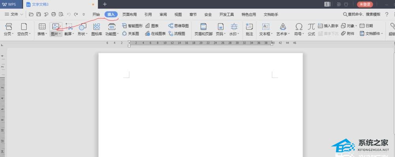The width and height of the screenshot is (395, 157).
Task: Click the skin shirt icon in title bar
Action: (346, 4)
